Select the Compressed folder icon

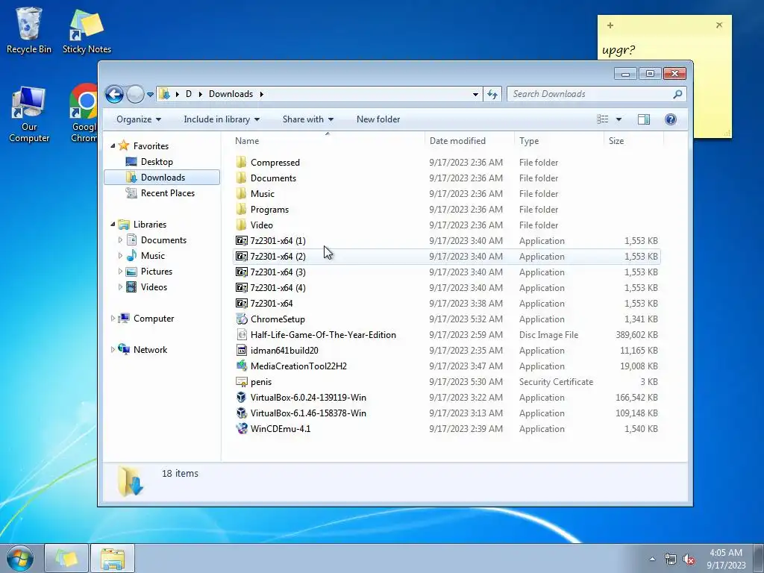pyautogui.click(x=241, y=162)
